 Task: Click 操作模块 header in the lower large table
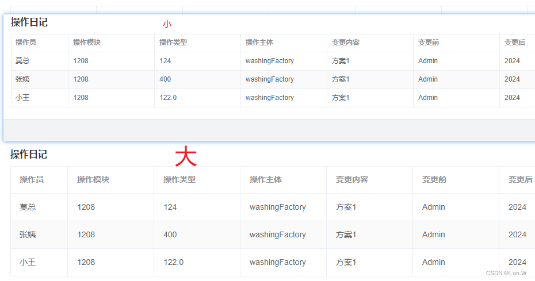93,179
